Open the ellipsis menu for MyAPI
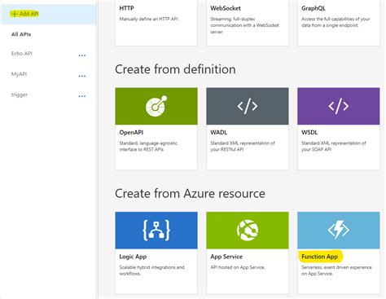386x299 pixels. [82, 76]
